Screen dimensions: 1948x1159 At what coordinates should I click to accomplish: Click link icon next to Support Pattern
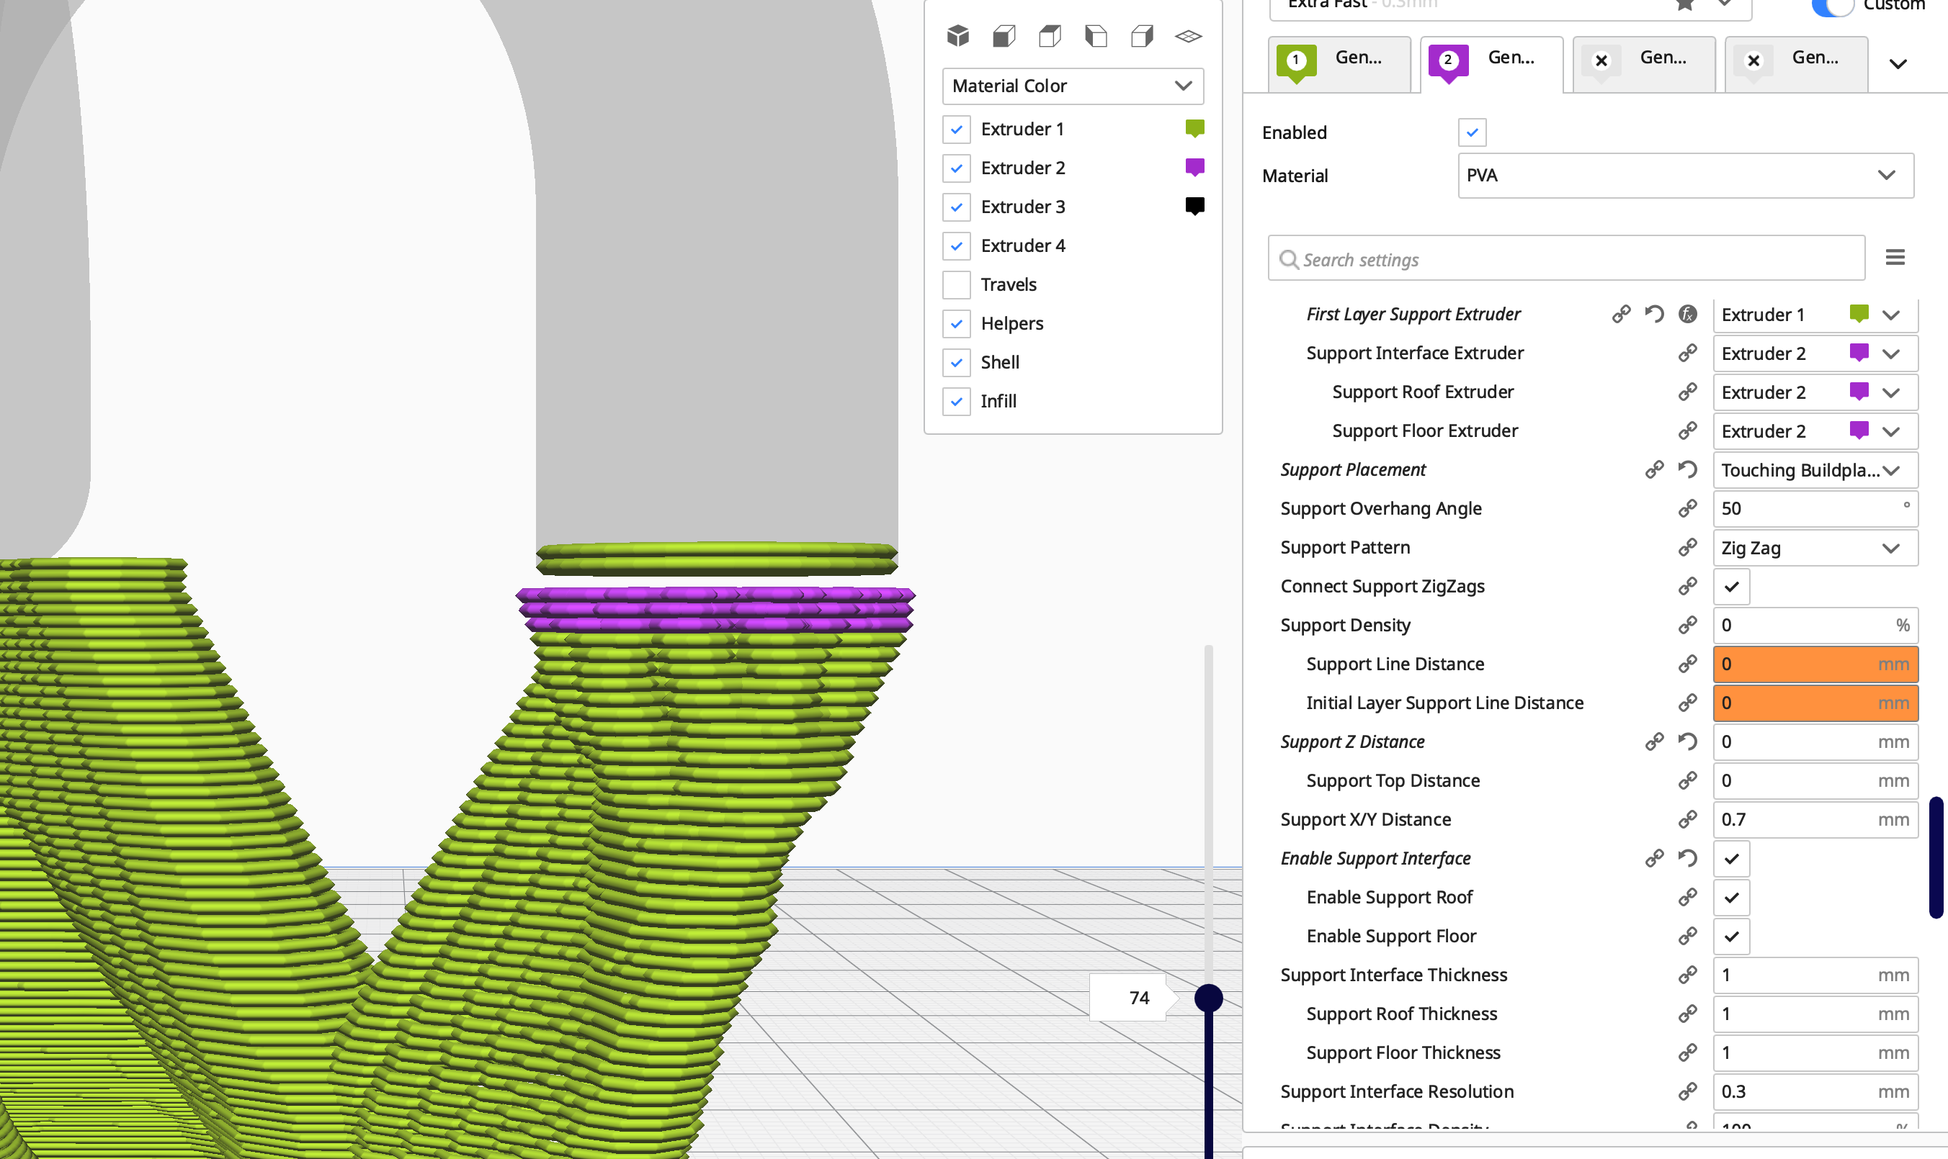coord(1688,548)
